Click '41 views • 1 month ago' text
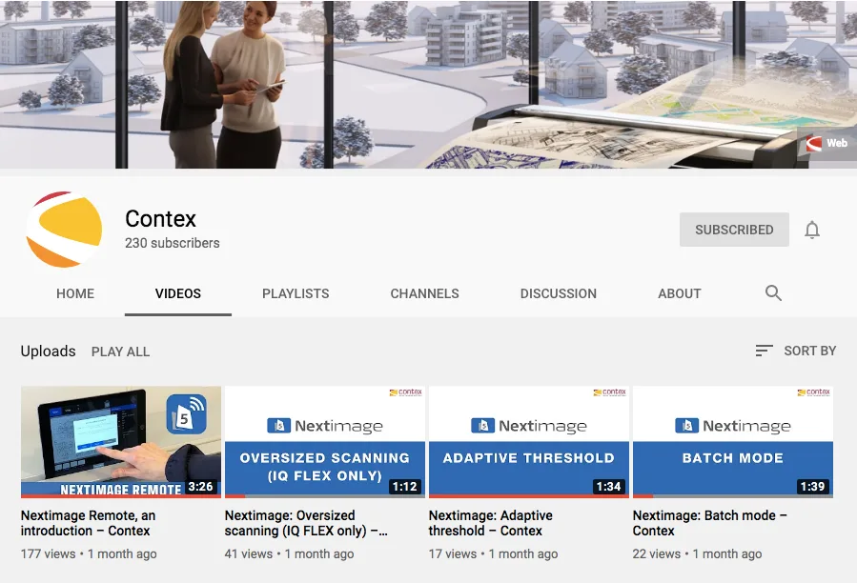This screenshot has width=857, height=583. [289, 554]
